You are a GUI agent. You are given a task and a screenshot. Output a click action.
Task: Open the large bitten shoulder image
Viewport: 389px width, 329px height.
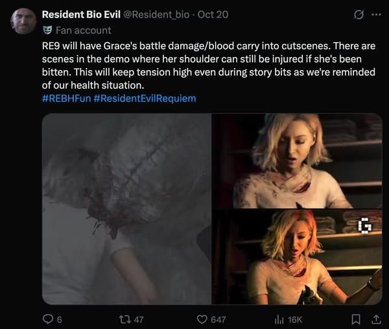(x=126, y=209)
